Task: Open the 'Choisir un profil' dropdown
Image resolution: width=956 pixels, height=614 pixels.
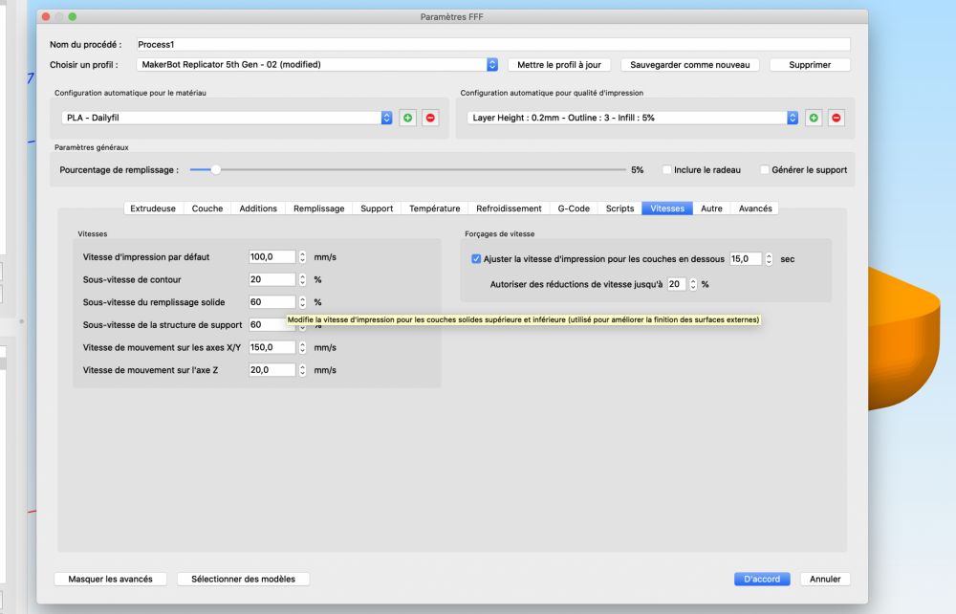Action: 317,65
